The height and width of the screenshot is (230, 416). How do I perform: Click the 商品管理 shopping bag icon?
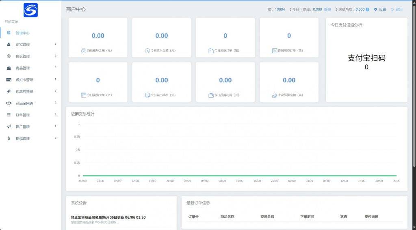9,68
